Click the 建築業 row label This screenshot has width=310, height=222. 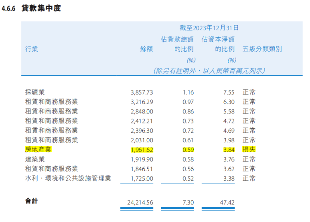(x=35, y=159)
